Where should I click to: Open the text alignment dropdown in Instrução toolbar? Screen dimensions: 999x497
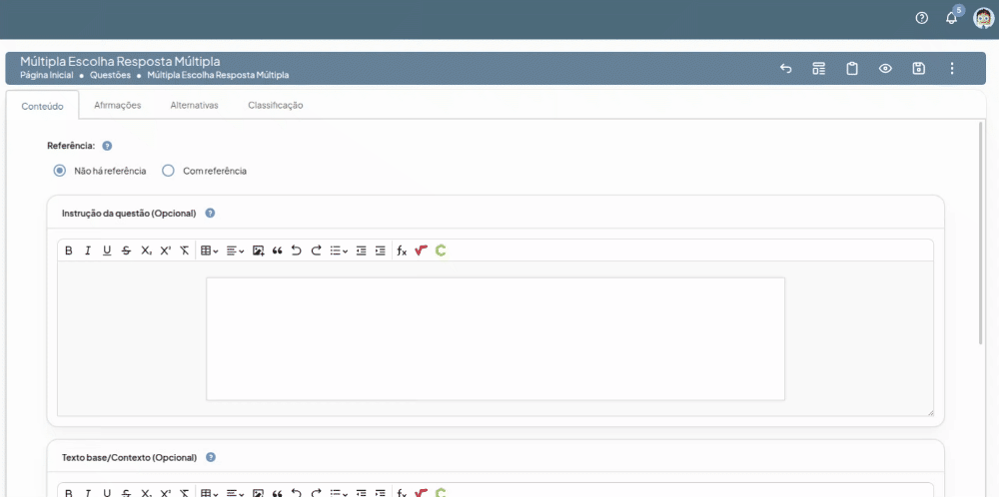(235, 250)
